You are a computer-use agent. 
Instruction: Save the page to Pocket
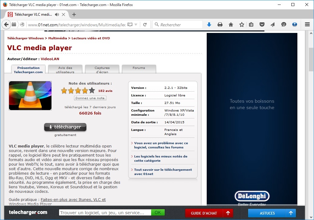262,24
